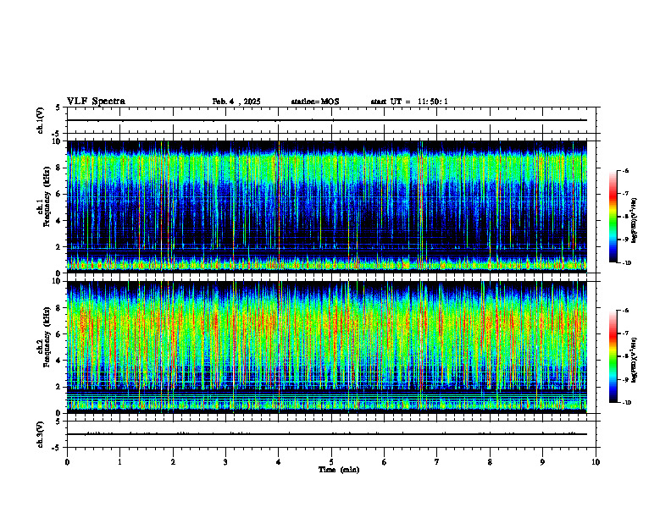Click the time axis tick label "5"
The height and width of the screenshot is (518, 671).
click(x=331, y=462)
